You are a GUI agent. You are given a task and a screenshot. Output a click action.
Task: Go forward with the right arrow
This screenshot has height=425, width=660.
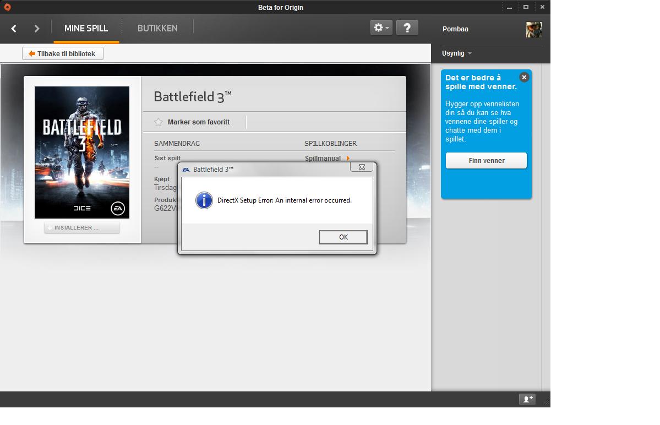(37, 28)
